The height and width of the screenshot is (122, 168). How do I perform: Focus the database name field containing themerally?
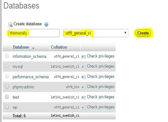coord(34,33)
